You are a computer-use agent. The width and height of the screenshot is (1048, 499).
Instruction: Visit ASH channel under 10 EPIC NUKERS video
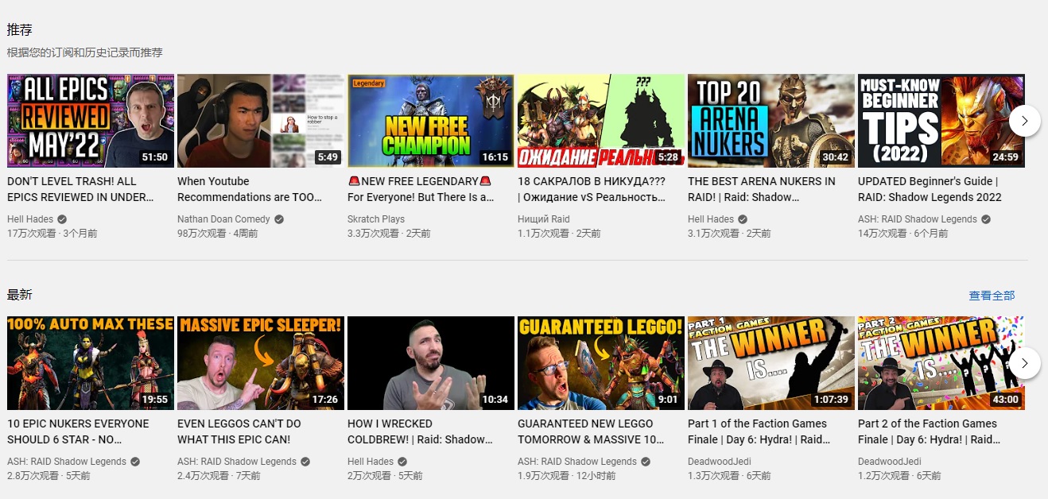tap(67, 462)
